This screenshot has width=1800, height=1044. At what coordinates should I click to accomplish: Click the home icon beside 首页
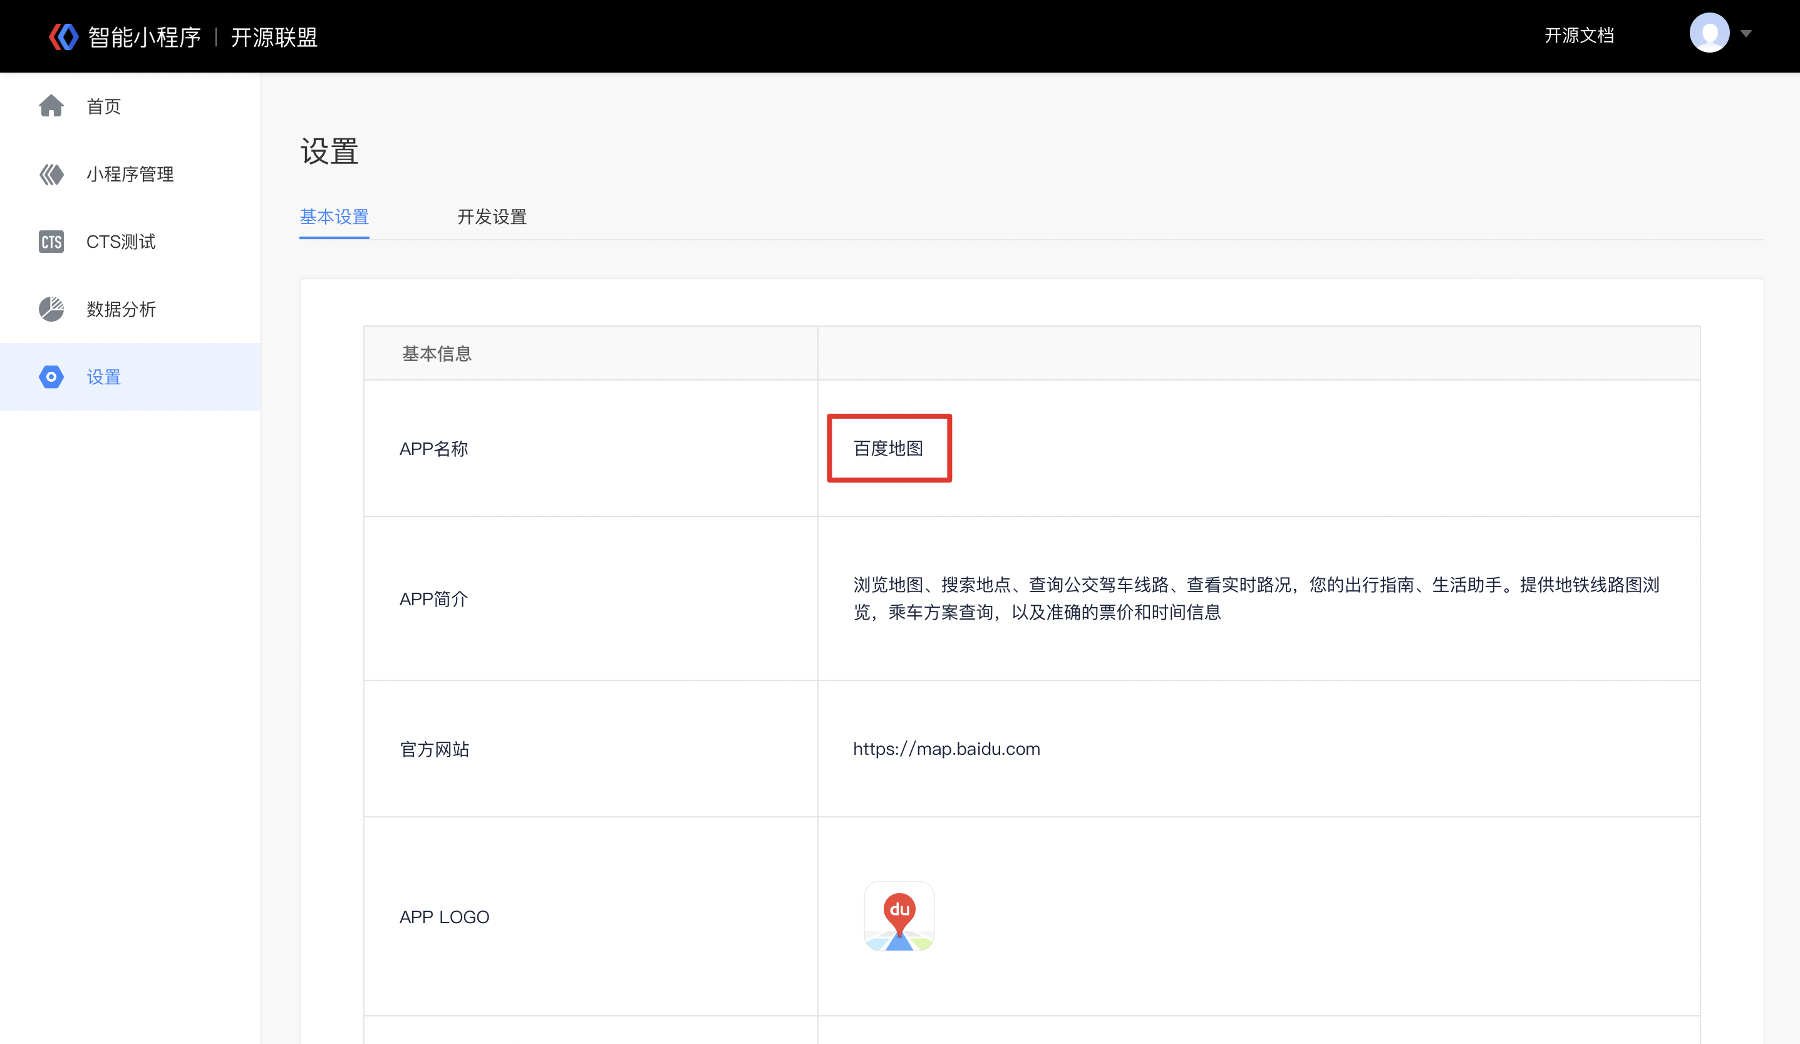(x=51, y=106)
